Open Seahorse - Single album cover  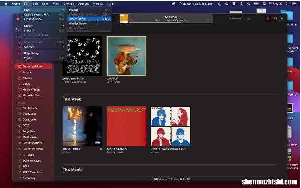pos(82,56)
